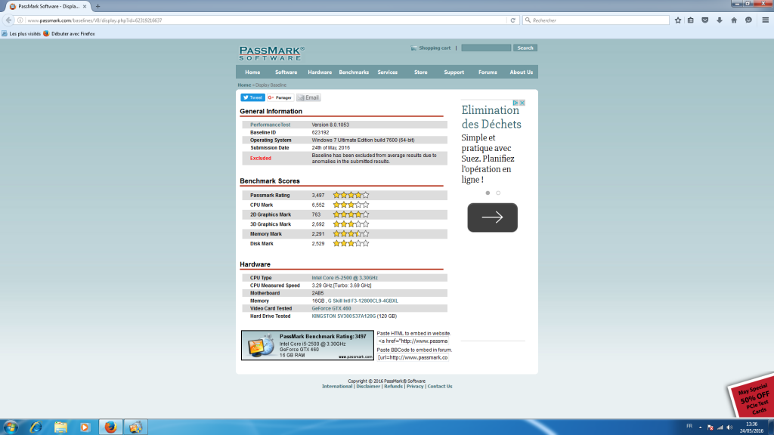The height and width of the screenshot is (435, 774).
Task: Open the Store menu item
Action: 420,72
